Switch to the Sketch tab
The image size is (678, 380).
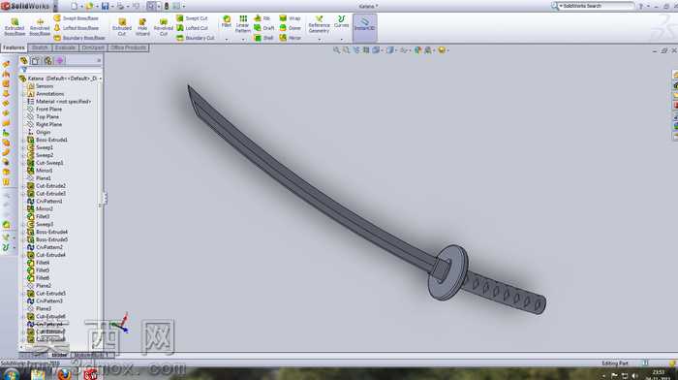tap(40, 47)
